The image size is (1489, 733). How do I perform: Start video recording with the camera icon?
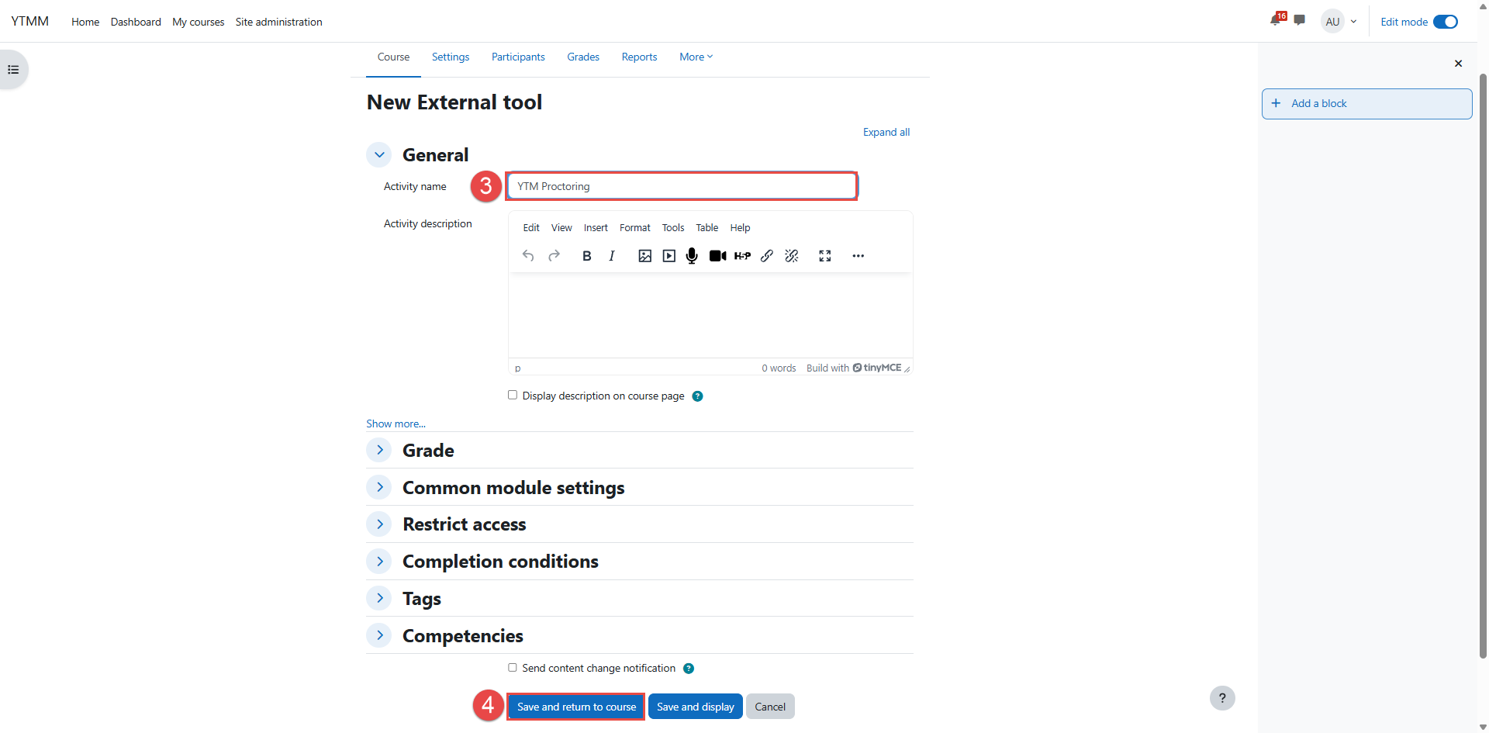click(x=718, y=256)
